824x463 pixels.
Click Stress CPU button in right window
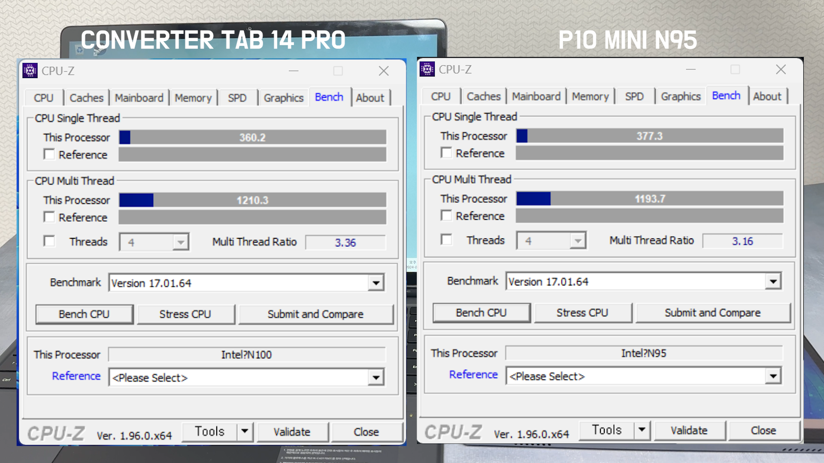(582, 313)
